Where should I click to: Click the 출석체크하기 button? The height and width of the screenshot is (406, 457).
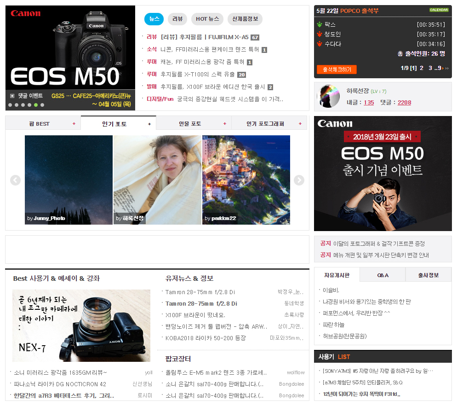pos(337,70)
